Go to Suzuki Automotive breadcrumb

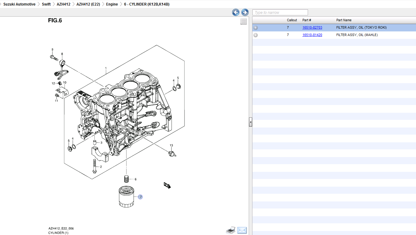[19, 4]
